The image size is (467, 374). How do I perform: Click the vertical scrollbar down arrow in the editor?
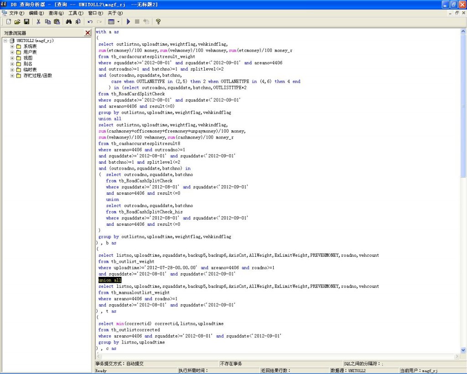pyautogui.click(x=463, y=350)
